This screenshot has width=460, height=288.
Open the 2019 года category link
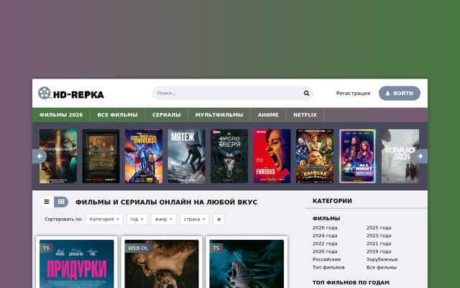tap(379, 251)
